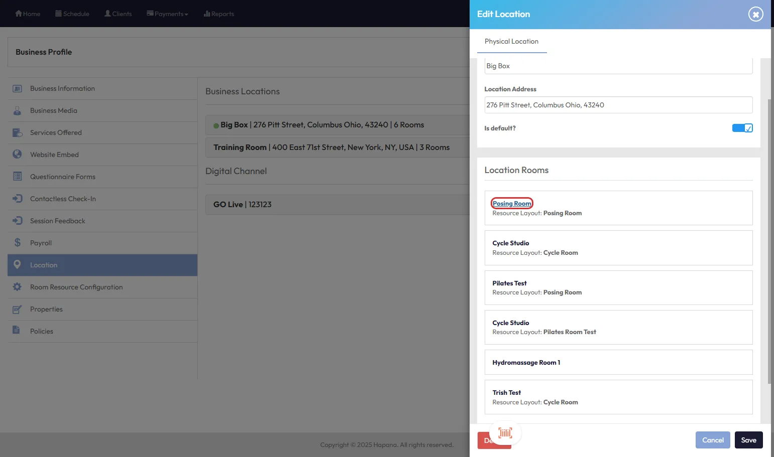Click the Save button

(748, 440)
